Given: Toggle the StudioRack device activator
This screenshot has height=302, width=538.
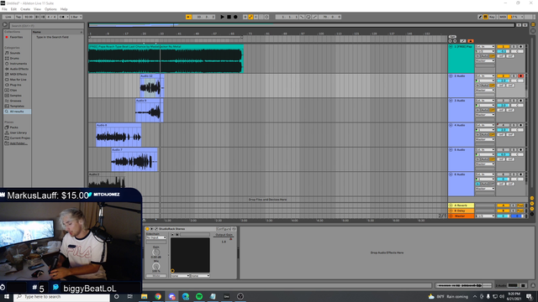Looking at the screenshot, I should pos(147,229).
